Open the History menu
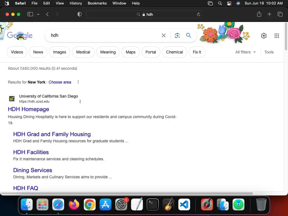Screen dimensions: 288x216 pyautogui.click(x=76, y=3)
